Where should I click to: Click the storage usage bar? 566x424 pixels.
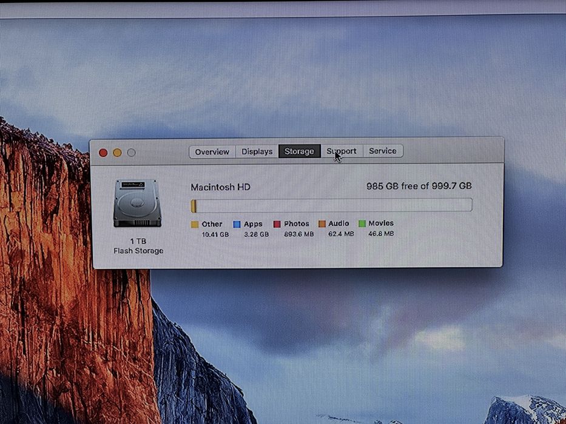331,205
